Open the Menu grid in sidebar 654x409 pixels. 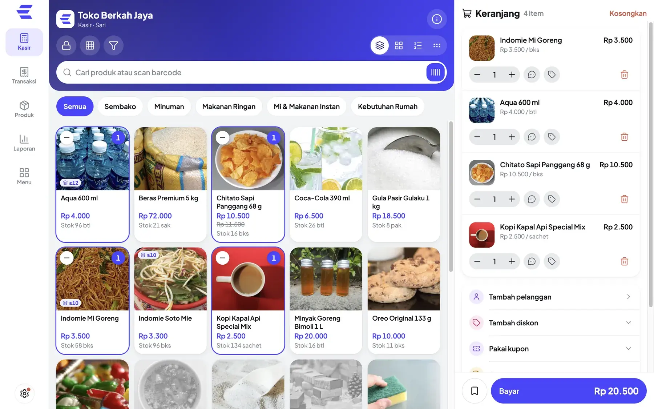tap(24, 177)
